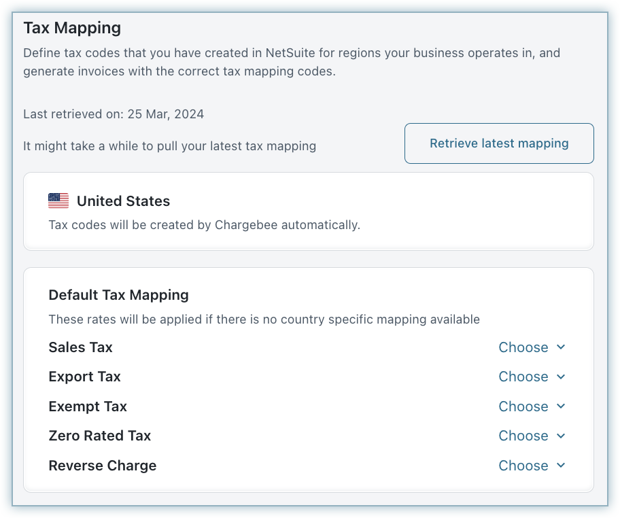Click the chevron arrow beside Export Tax
This screenshot has width=620, height=518.
[x=561, y=377]
